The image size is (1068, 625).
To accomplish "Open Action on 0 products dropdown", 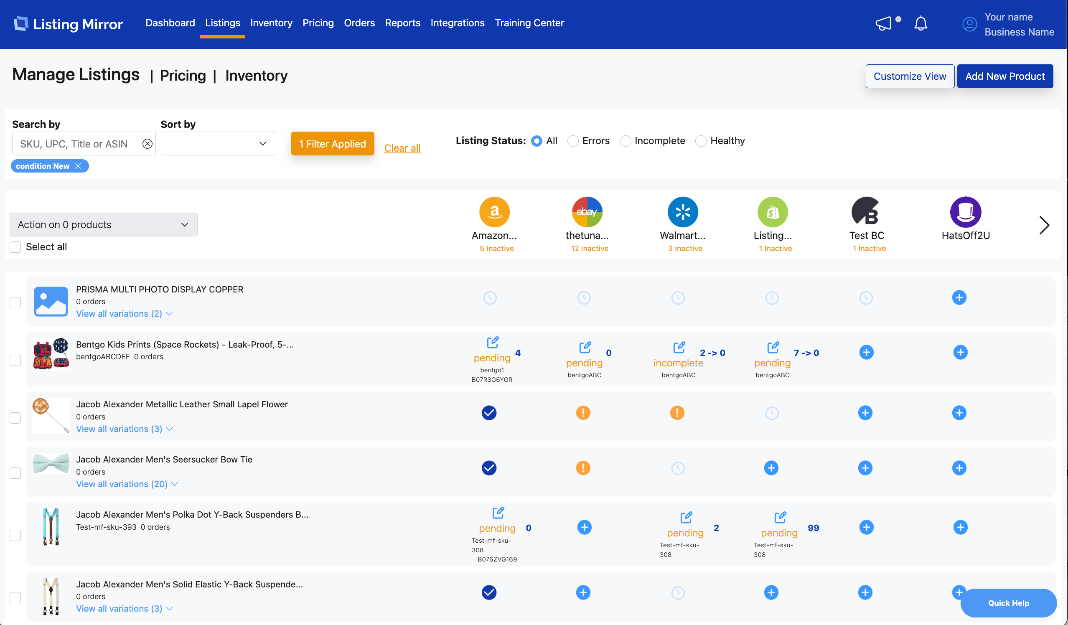I will point(103,225).
